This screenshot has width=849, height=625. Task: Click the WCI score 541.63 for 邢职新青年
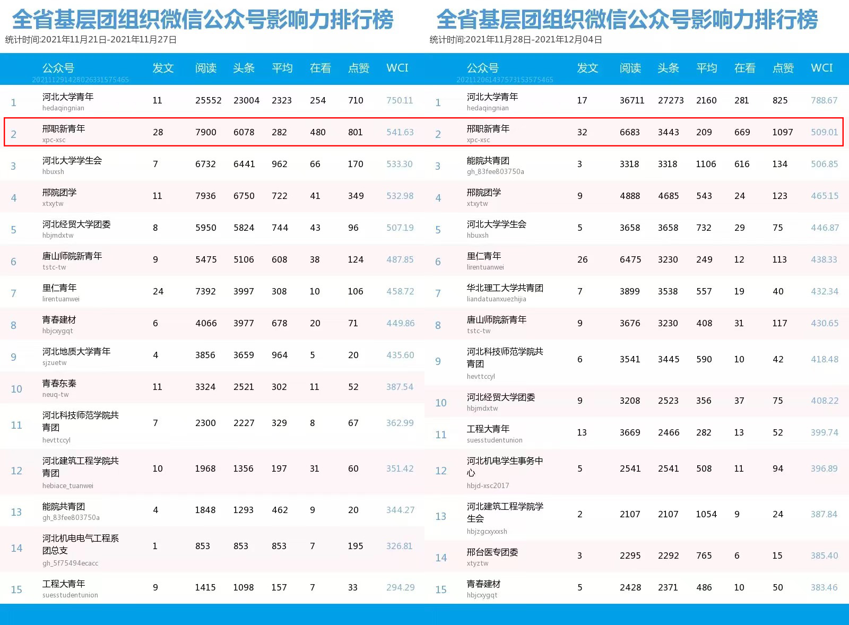400,132
